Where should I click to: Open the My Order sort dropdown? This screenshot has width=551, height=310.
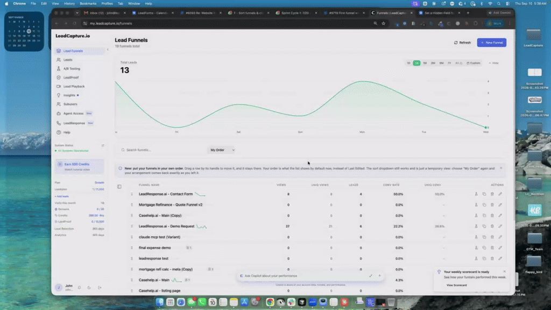pos(222,150)
